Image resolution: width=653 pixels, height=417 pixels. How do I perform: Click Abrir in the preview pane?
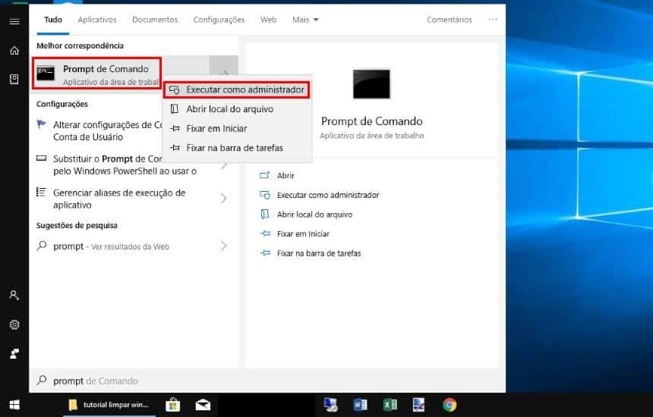285,175
